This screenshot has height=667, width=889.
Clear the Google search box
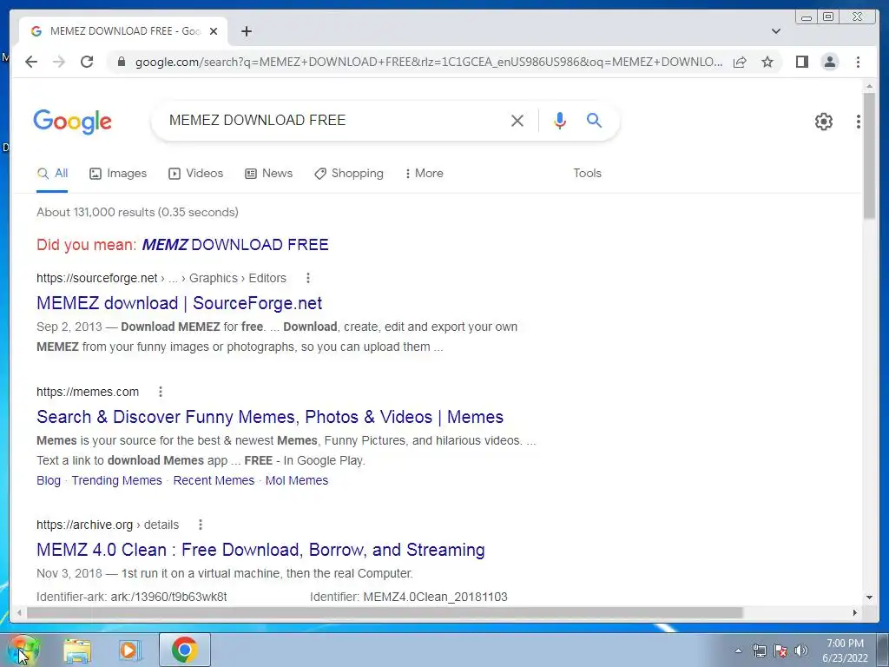517,121
